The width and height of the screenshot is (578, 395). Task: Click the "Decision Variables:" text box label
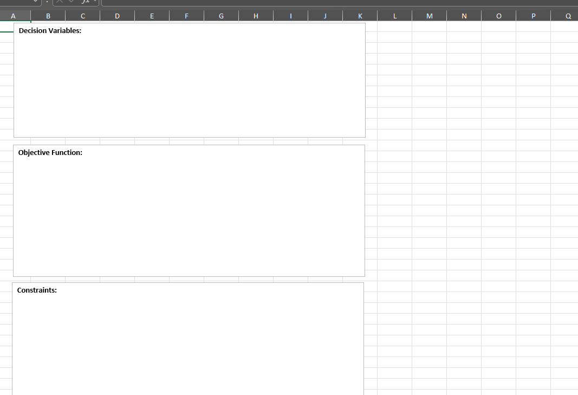click(50, 30)
